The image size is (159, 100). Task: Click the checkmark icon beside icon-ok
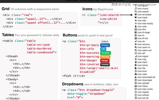pos(136,41)
